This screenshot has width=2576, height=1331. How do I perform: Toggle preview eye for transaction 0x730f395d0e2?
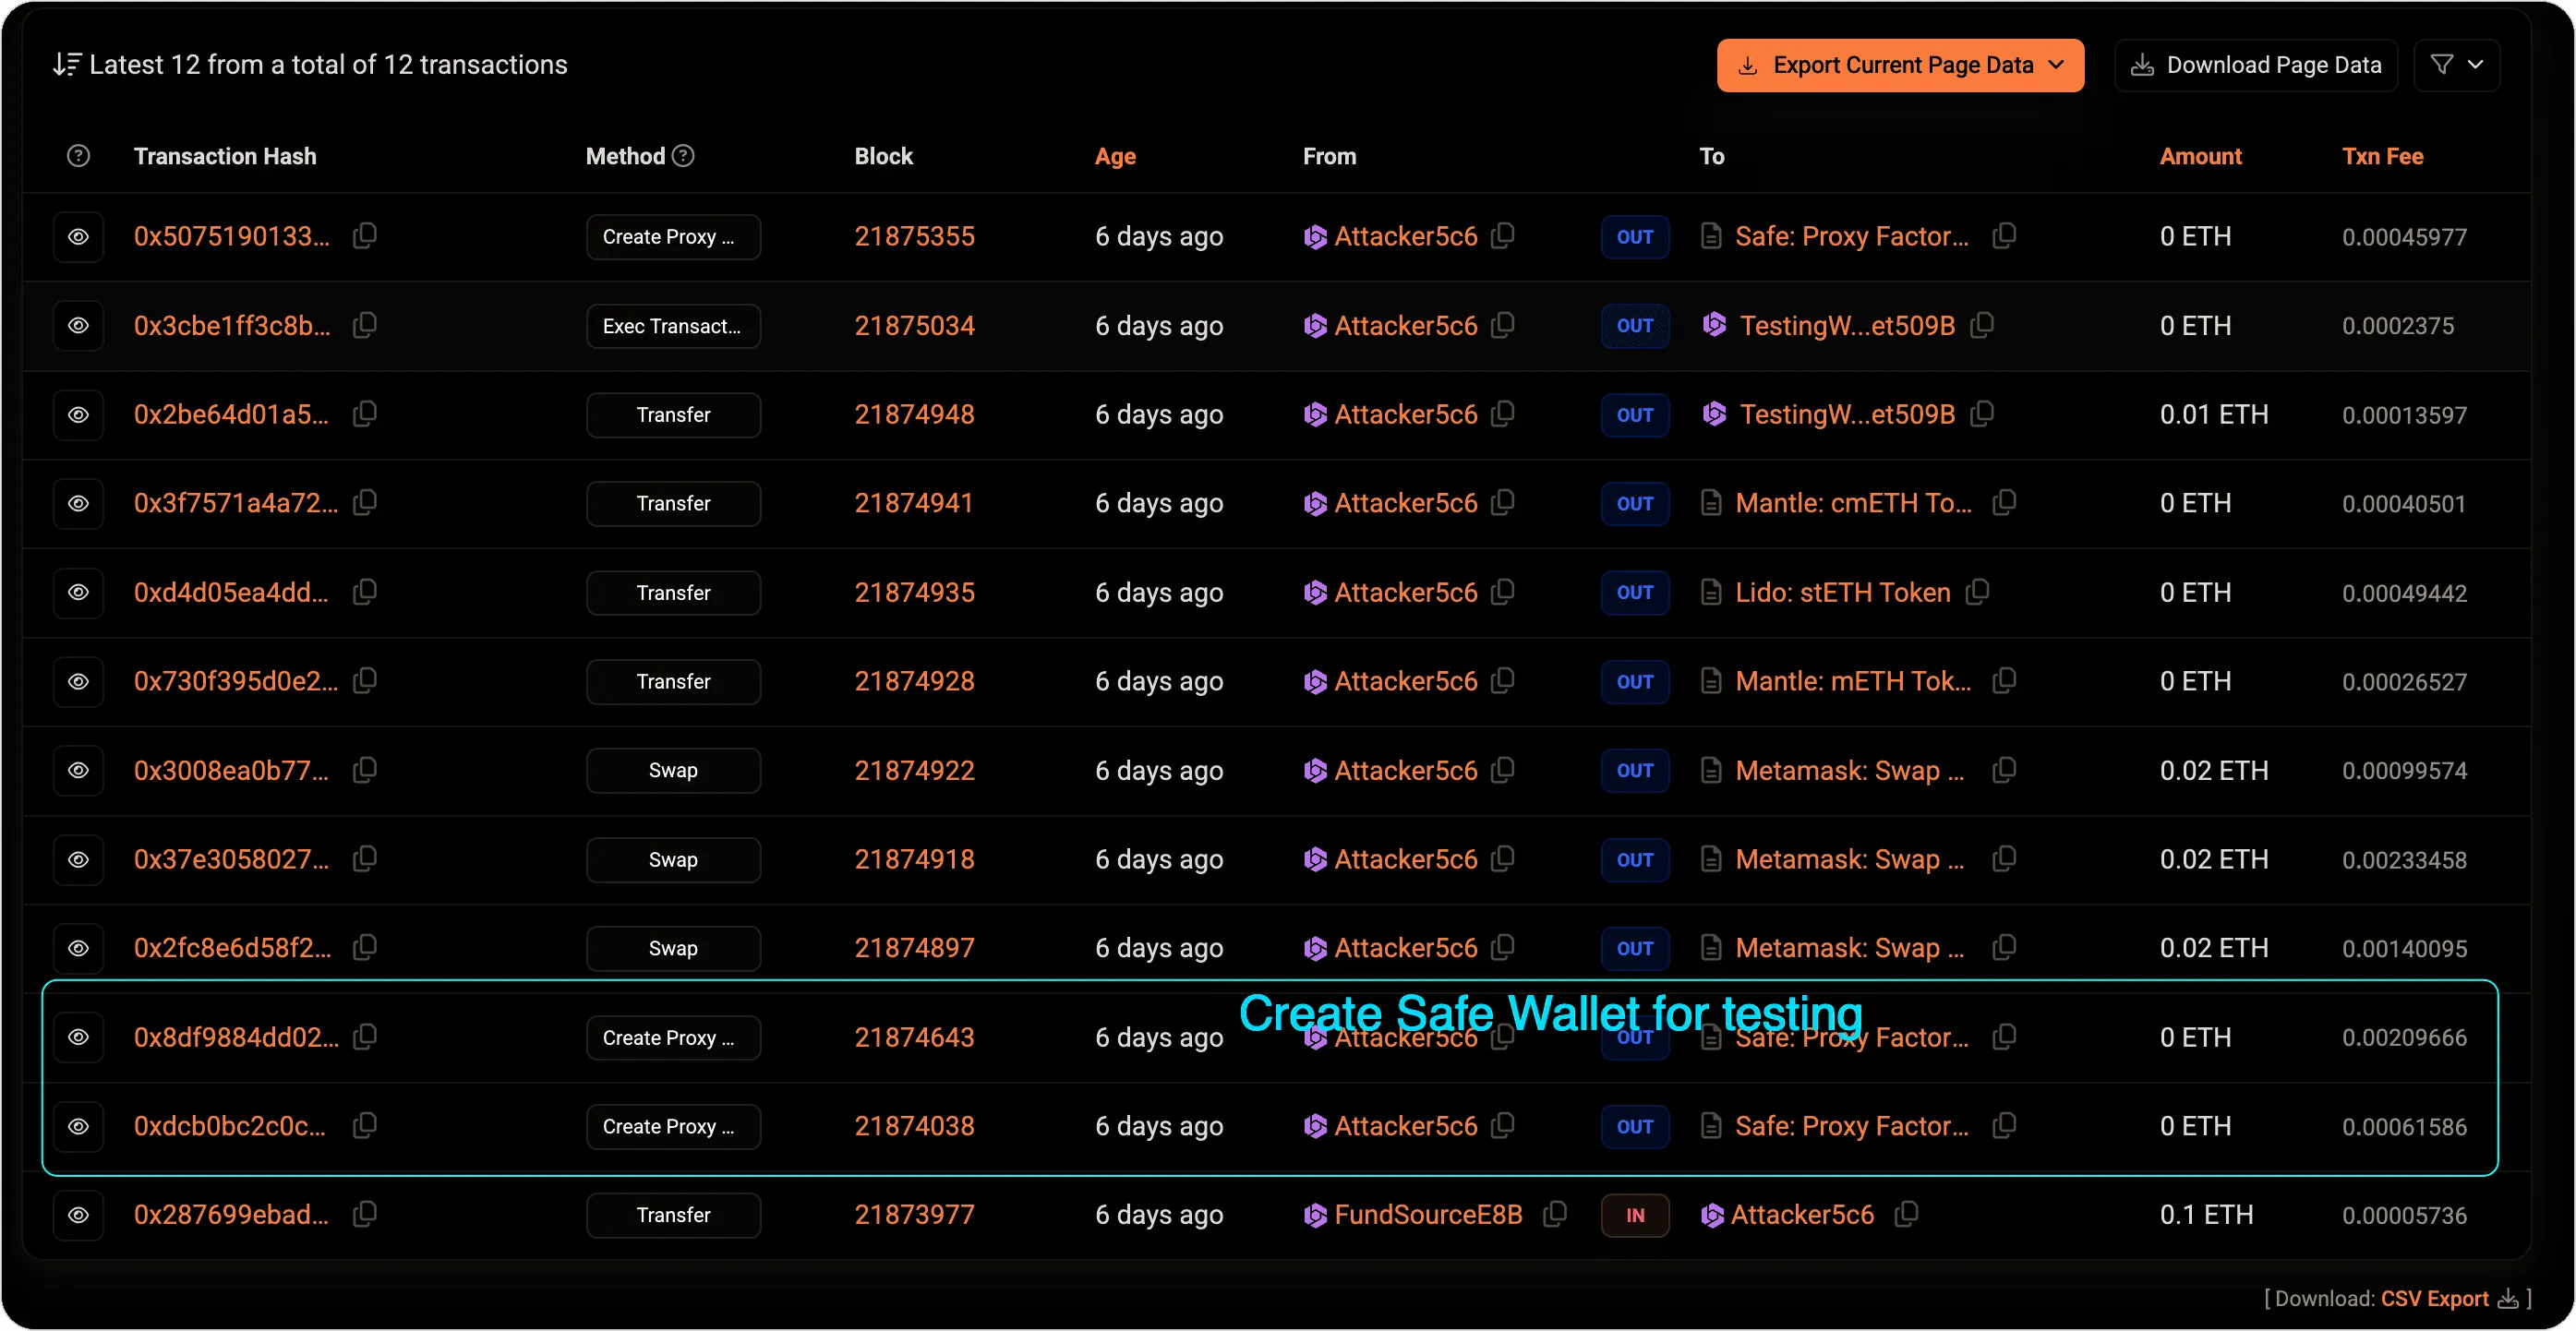click(x=78, y=682)
